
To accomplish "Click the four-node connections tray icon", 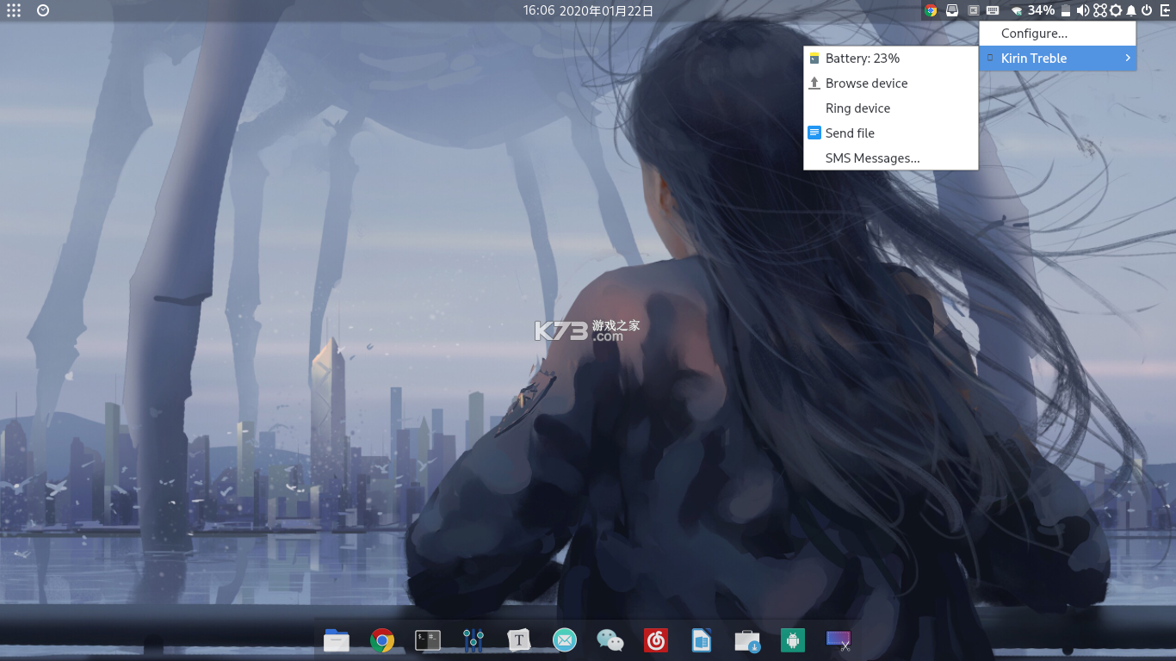I will point(1100,10).
